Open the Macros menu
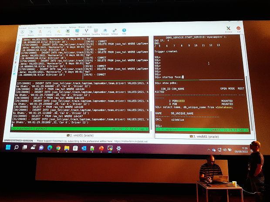 click(x=82, y=27)
